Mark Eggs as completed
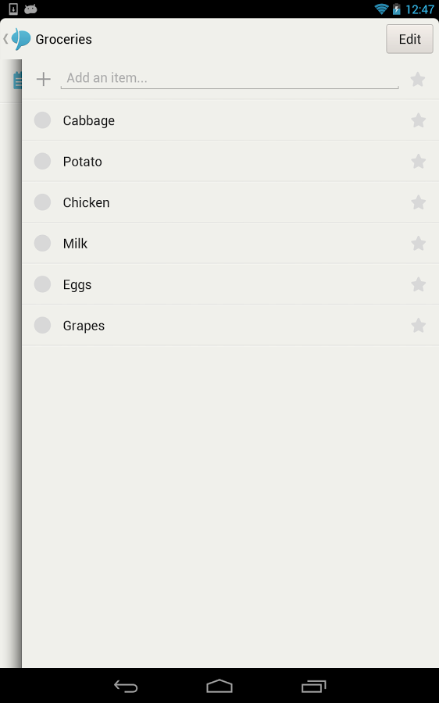439x703 pixels. [x=43, y=284]
